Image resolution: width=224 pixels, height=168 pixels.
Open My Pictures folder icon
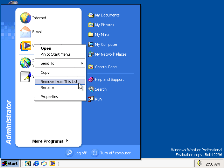tap(91, 25)
